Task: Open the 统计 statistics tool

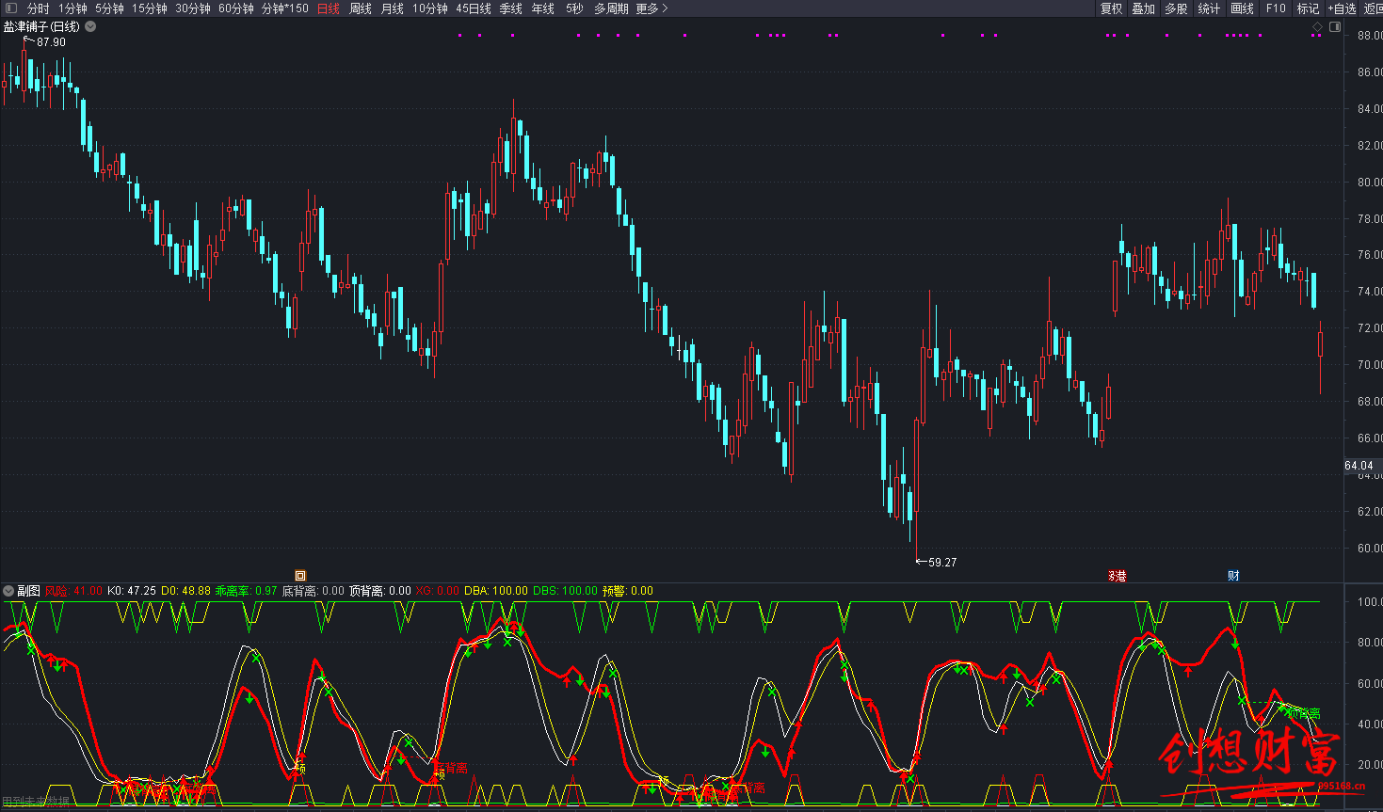Action: (1210, 8)
